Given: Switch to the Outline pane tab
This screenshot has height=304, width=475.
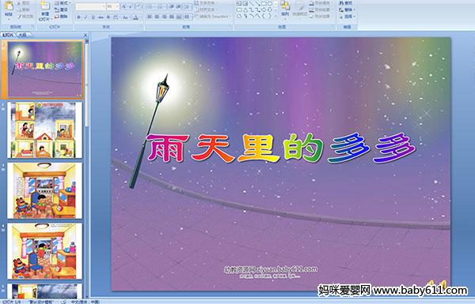Looking at the screenshot, I should [23, 35].
